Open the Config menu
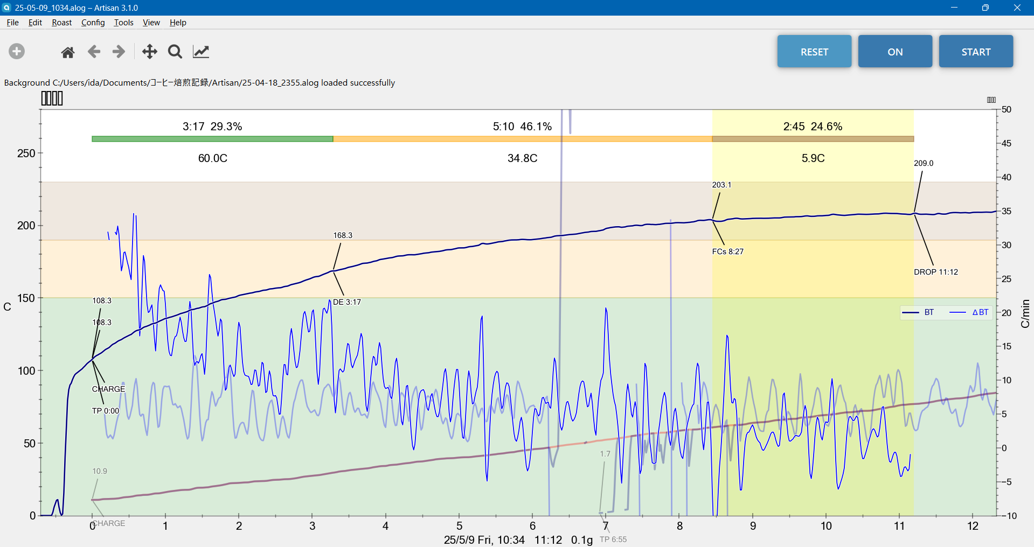This screenshot has height=547, width=1034. coord(93,23)
